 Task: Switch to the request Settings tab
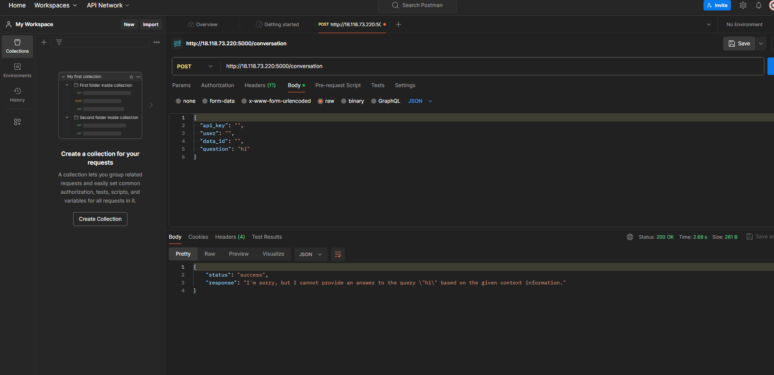pyautogui.click(x=405, y=85)
